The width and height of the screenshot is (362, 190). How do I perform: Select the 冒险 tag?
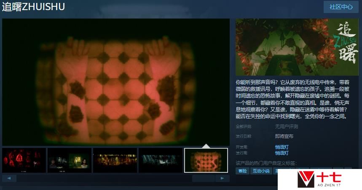pos(242,171)
